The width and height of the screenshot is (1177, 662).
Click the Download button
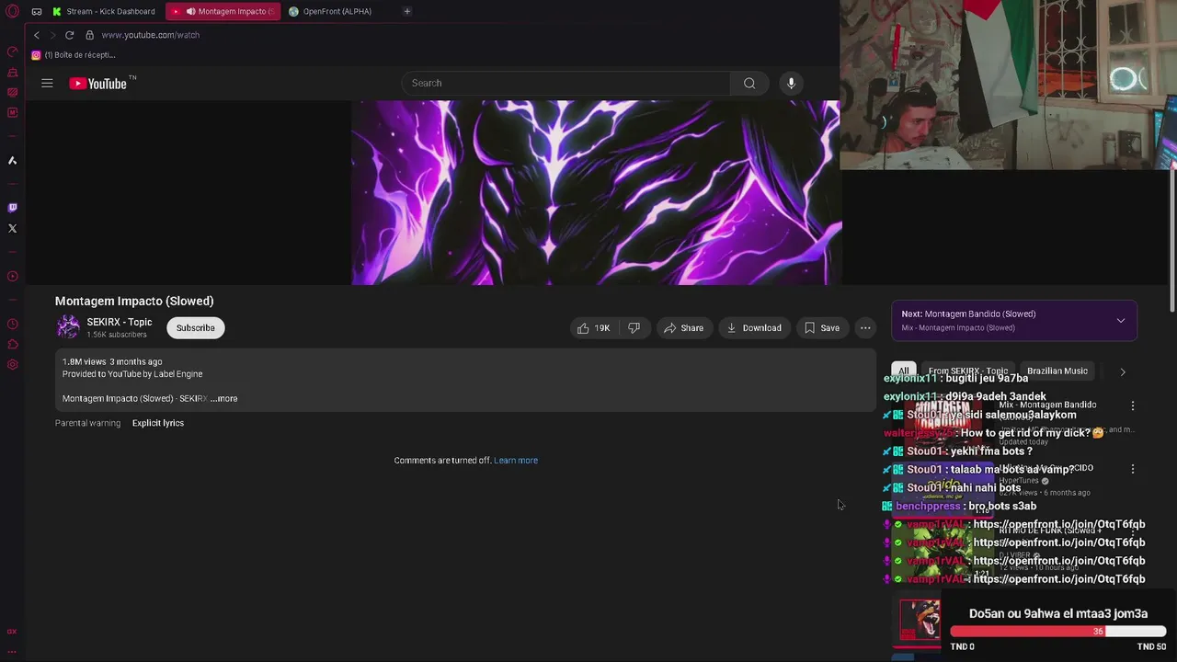tap(754, 327)
